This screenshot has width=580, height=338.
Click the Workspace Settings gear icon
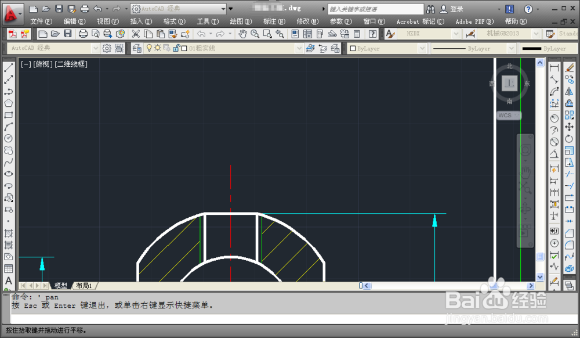tap(107, 48)
